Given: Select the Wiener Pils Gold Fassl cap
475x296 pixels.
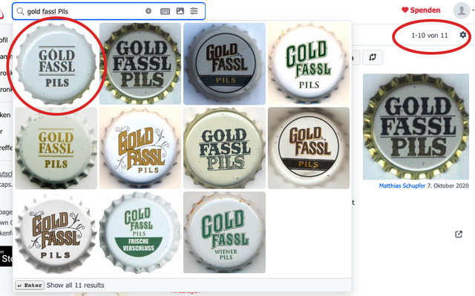Looking at the screenshot, I should [224, 232].
